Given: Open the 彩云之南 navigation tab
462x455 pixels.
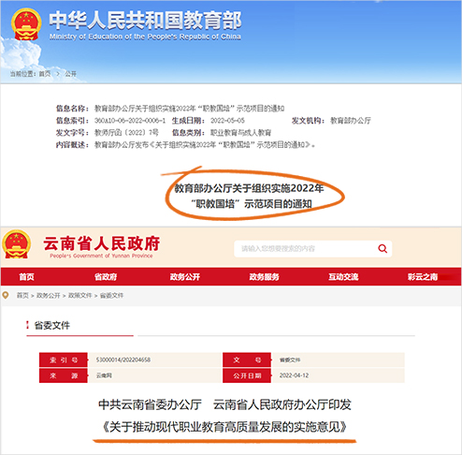Looking at the screenshot, I should pos(423,277).
